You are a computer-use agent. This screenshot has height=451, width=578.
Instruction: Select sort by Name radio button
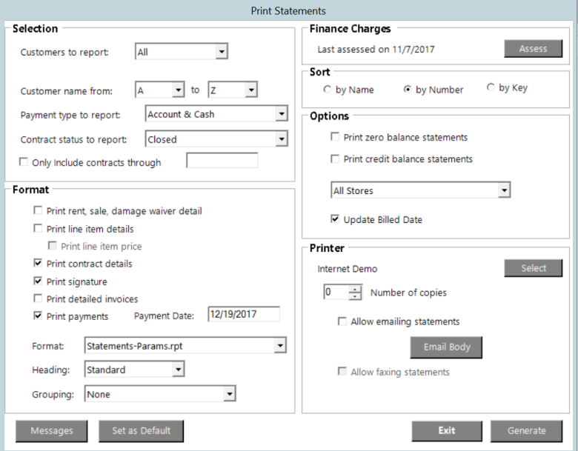[x=328, y=90]
